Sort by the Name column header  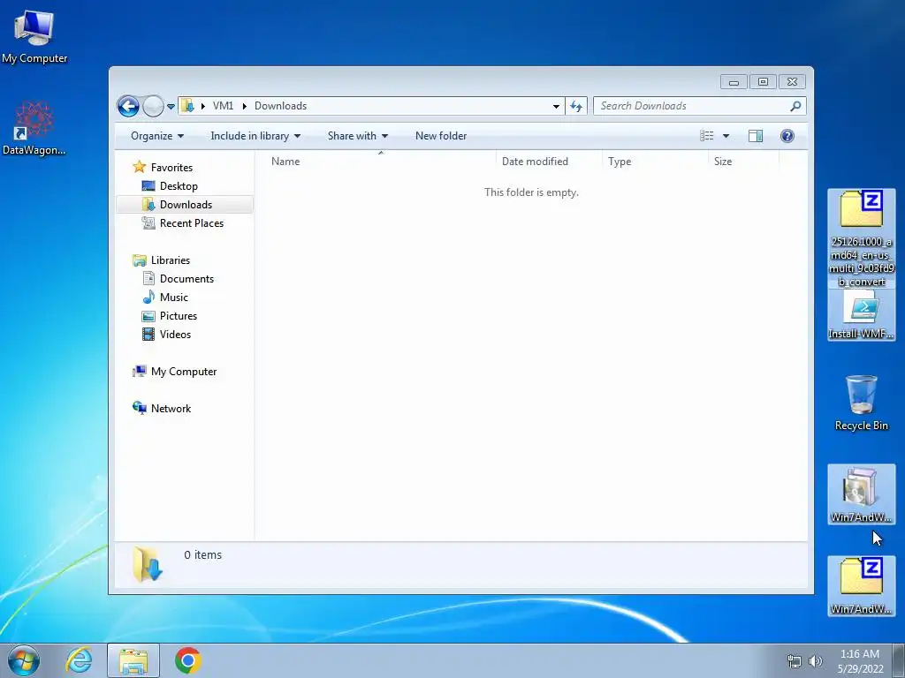[380, 162]
